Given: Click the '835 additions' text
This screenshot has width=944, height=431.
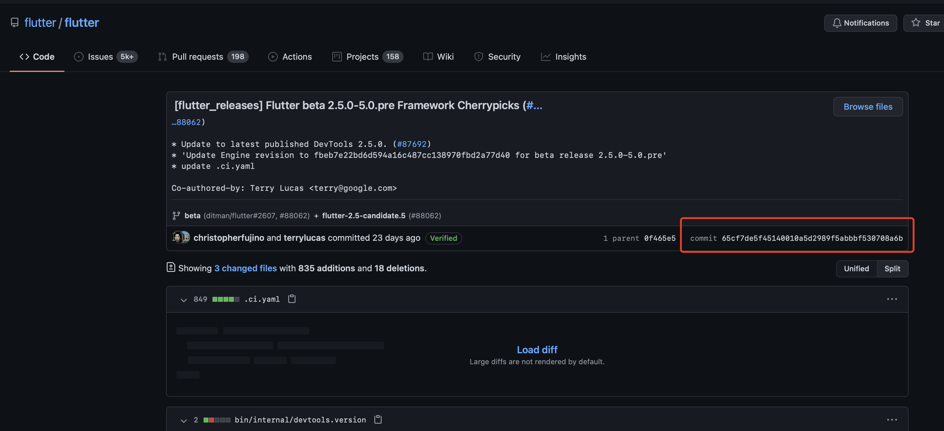Looking at the screenshot, I should pyautogui.click(x=326, y=268).
